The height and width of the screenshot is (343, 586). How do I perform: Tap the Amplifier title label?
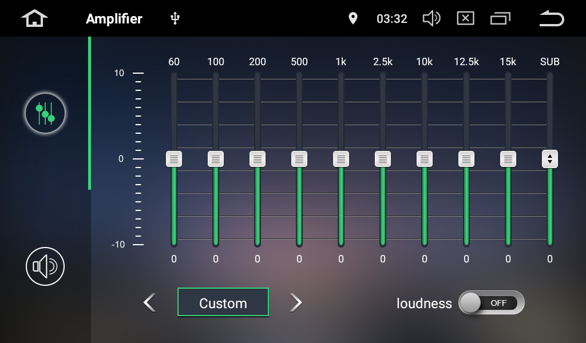pos(114,18)
